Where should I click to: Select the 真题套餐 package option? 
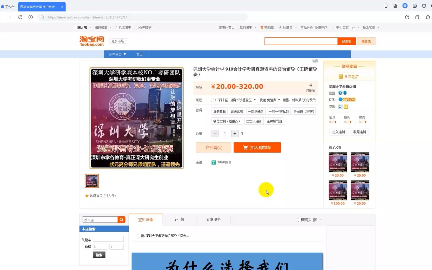(219, 111)
